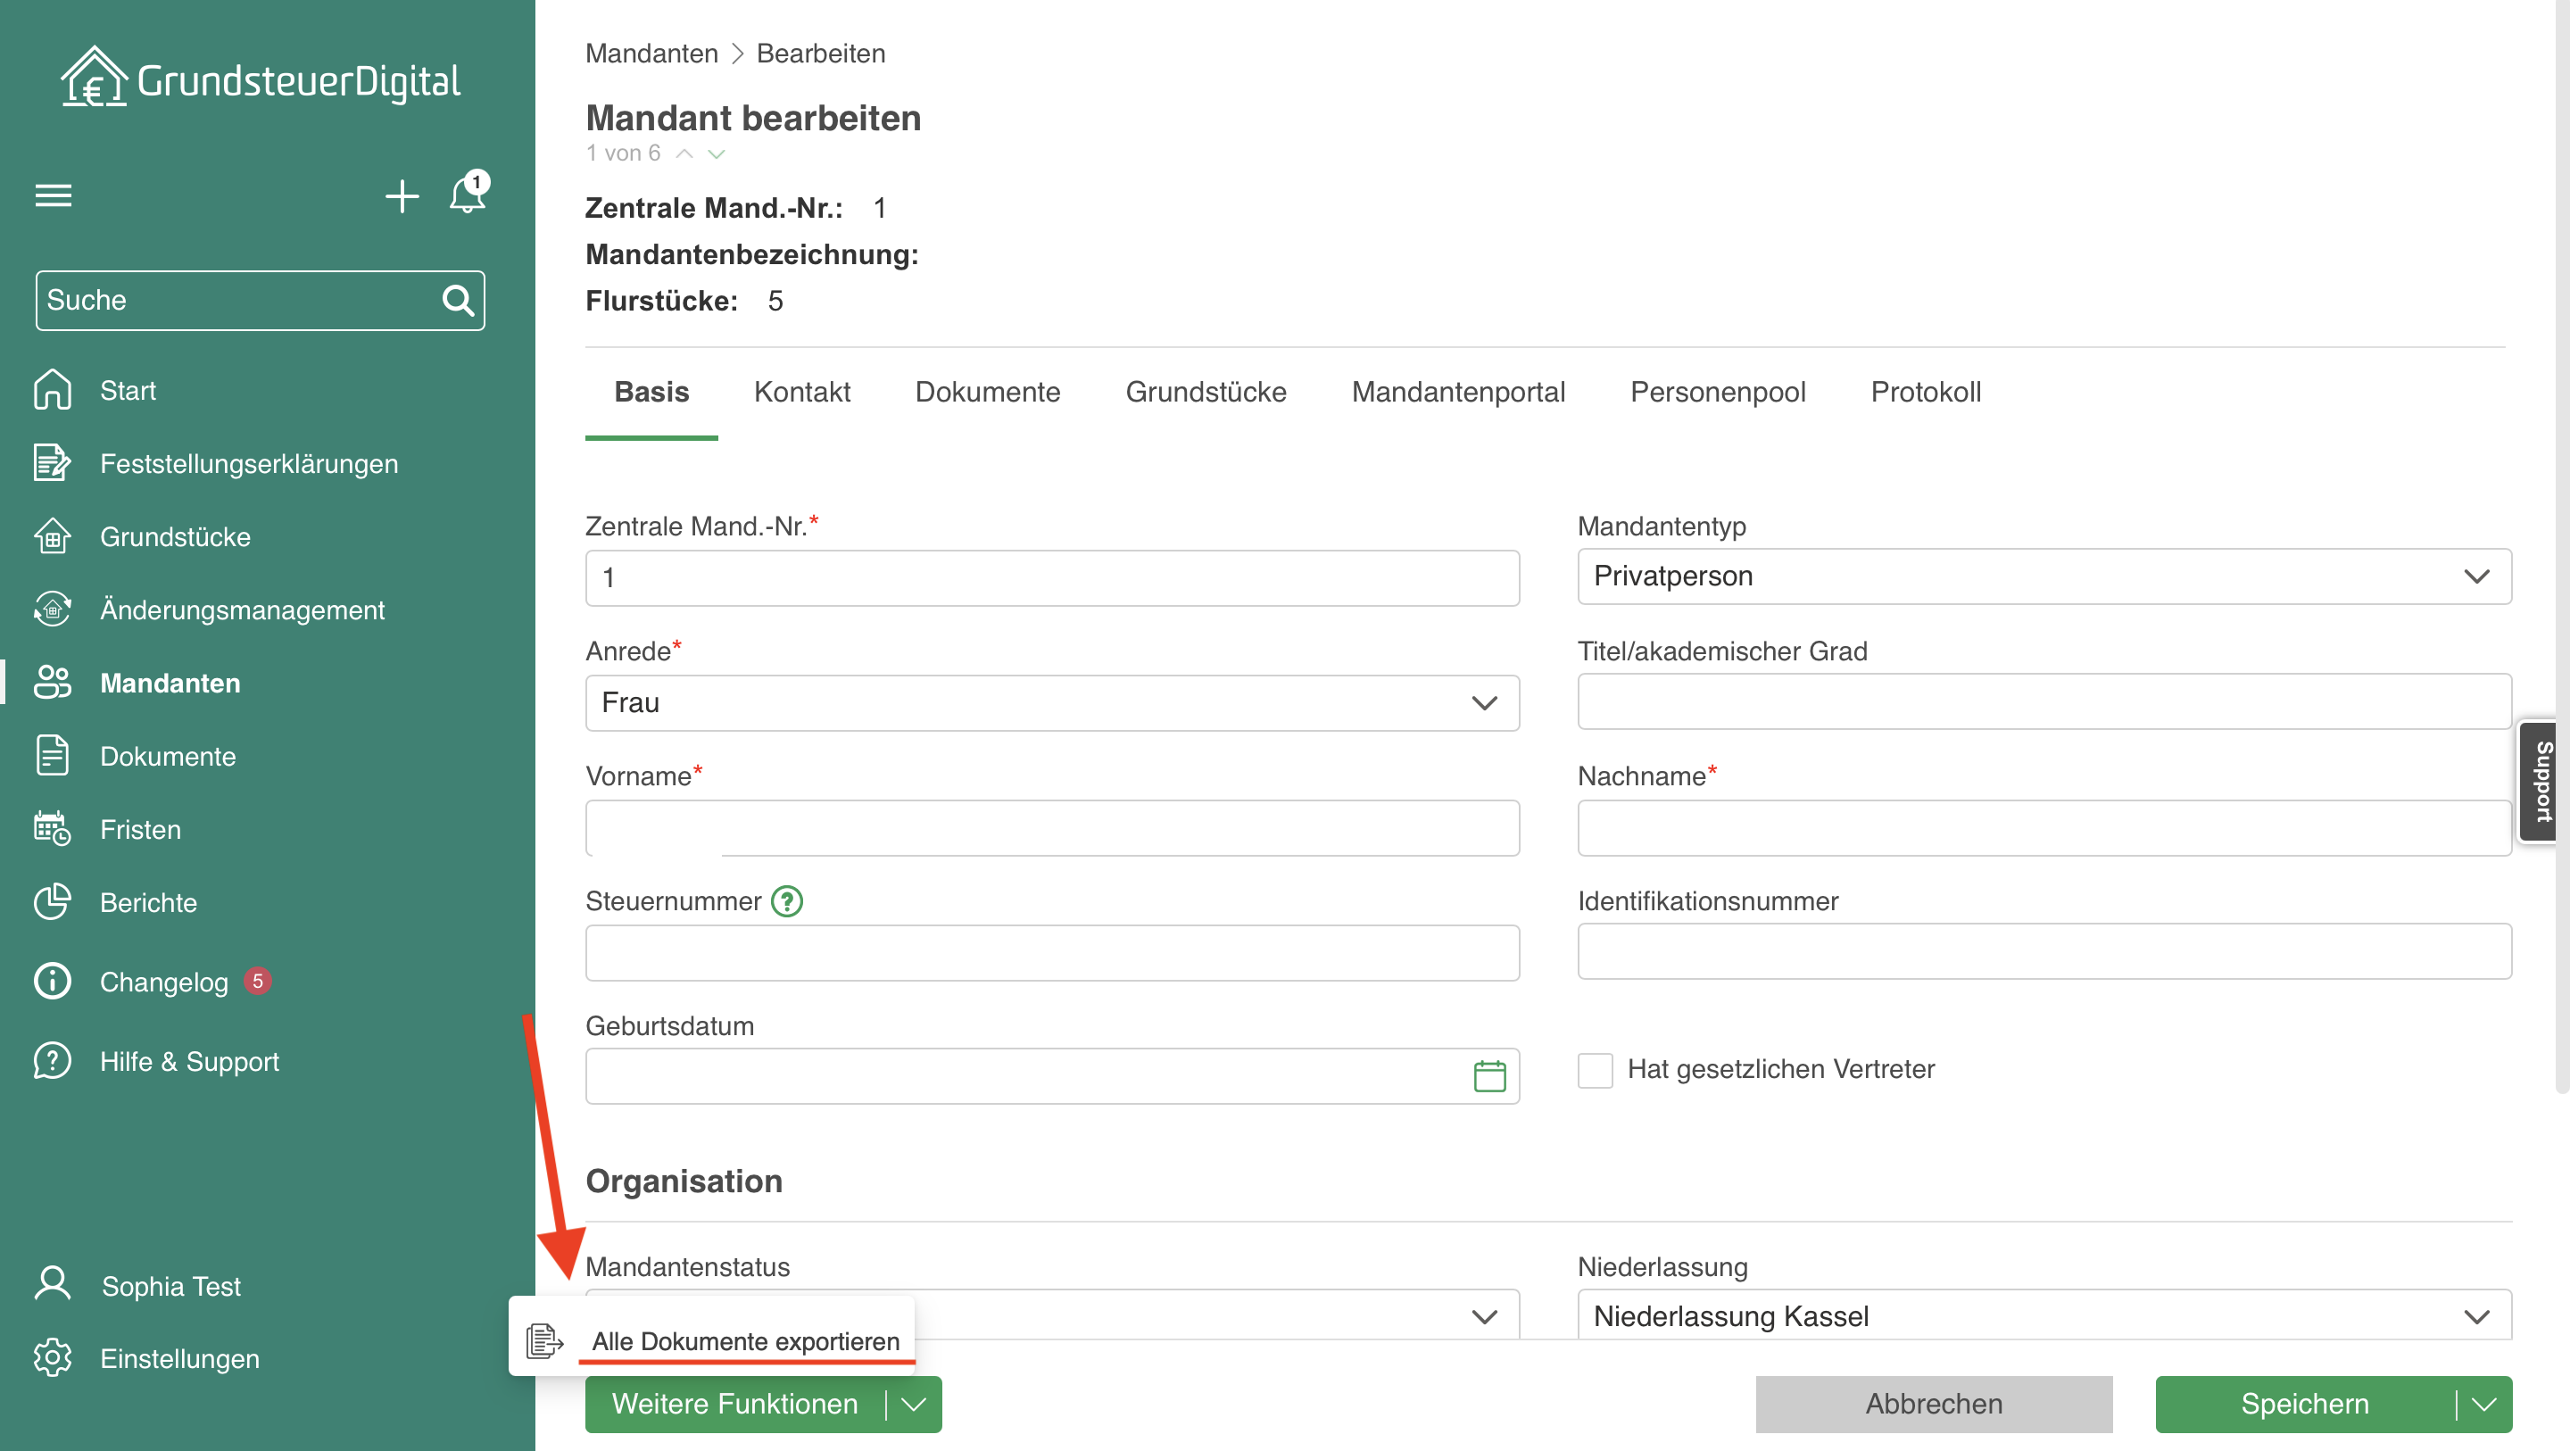Open the notifications bell
This screenshot has width=2570, height=1451.
click(467, 193)
